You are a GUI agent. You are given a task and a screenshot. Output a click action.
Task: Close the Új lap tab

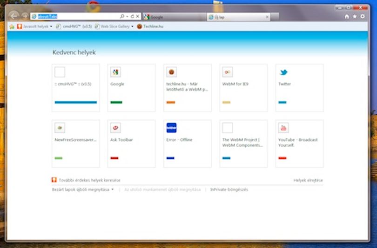(267, 17)
